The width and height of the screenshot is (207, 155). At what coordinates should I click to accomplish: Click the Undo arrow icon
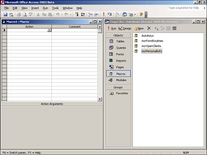tap(58, 14)
